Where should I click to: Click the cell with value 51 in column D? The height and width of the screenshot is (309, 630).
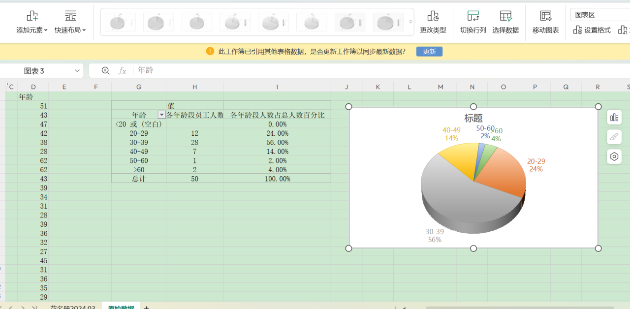pyautogui.click(x=33, y=106)
